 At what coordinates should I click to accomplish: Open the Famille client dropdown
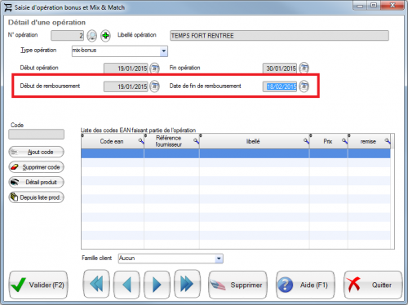tap(219, 259)
